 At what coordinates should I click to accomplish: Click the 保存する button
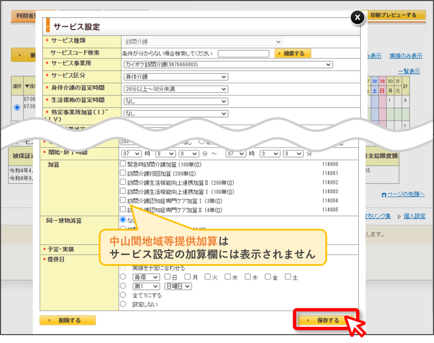tap(326, 321)
